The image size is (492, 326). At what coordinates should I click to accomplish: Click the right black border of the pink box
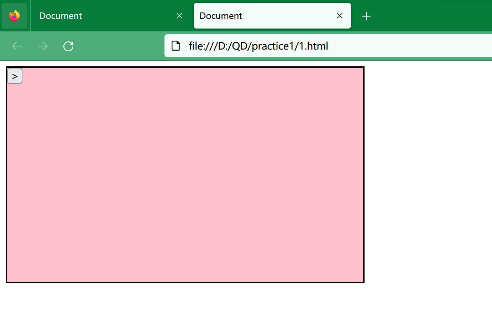tap(363, 175)
